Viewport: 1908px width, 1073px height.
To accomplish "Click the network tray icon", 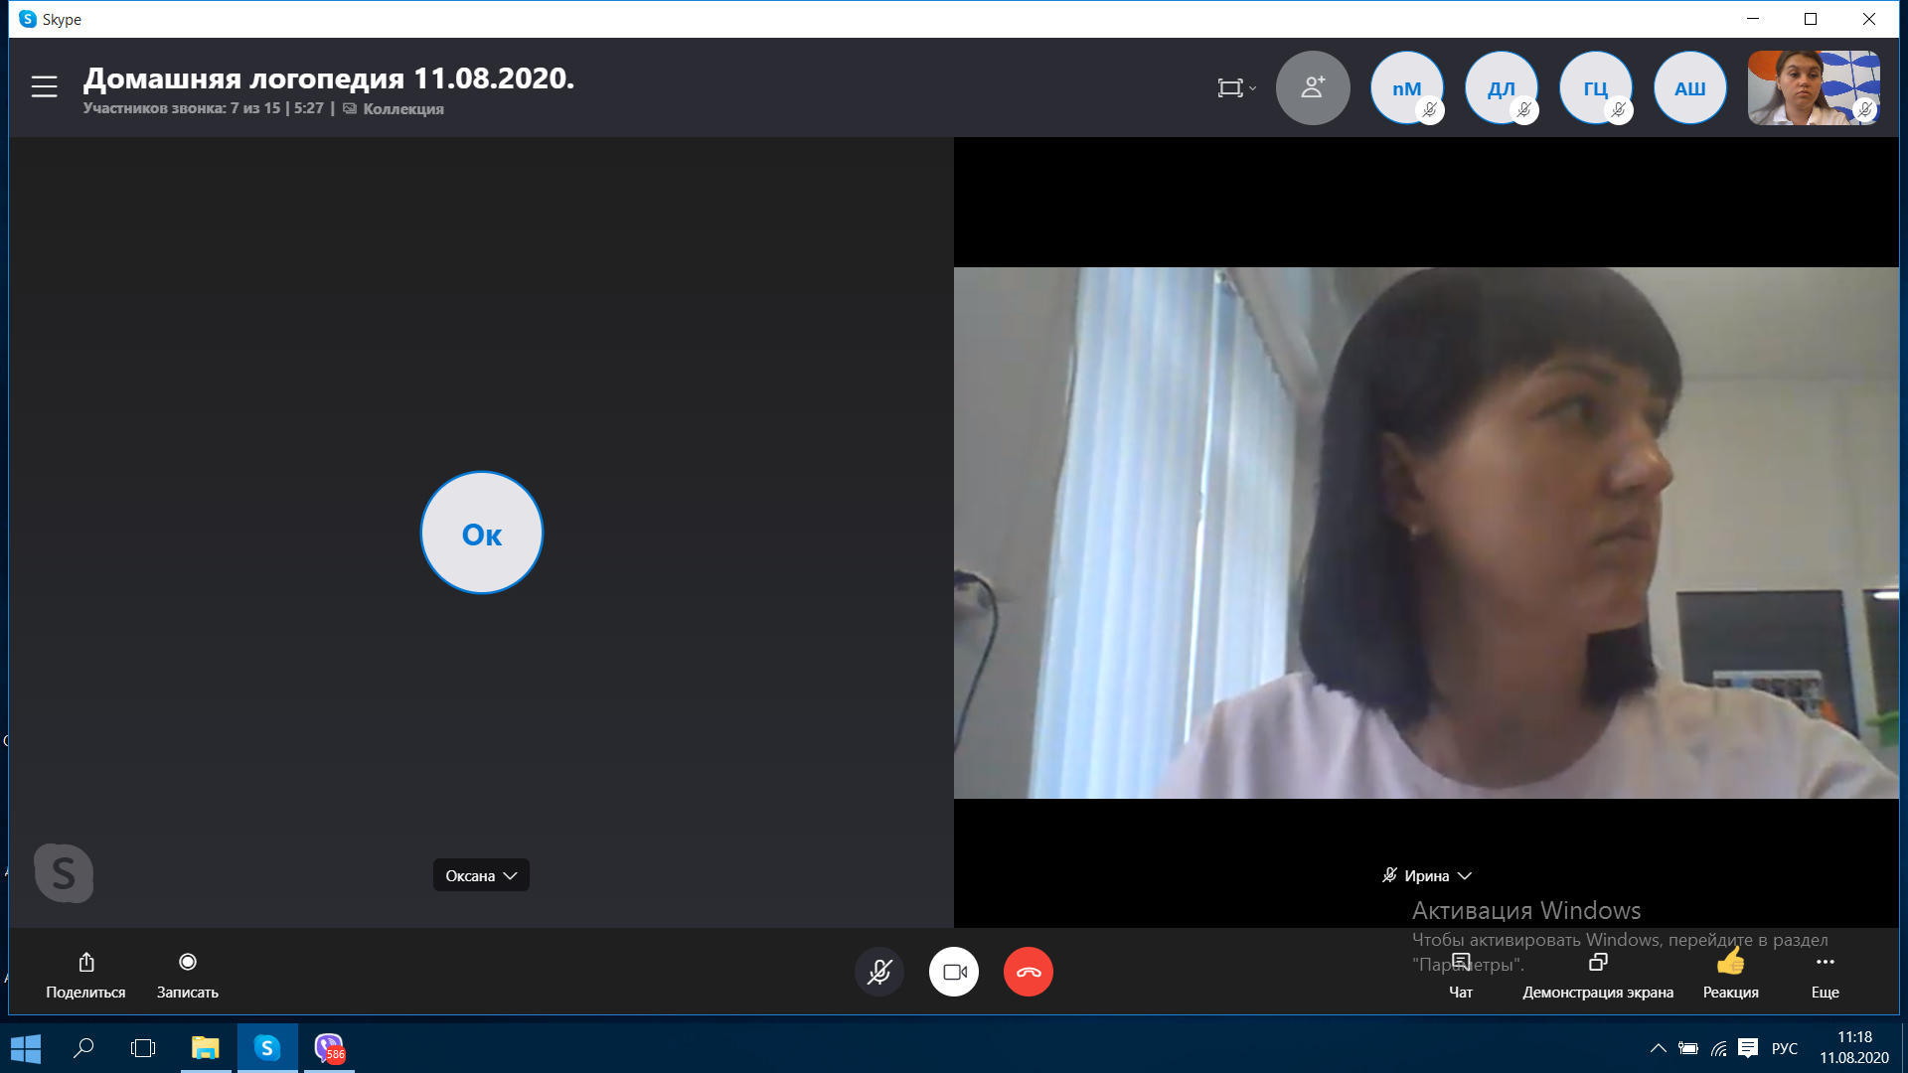I will click(x=1718, y=1048).
